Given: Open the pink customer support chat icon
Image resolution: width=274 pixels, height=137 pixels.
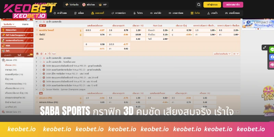Looking at the screenshot, I should [272, 64].
